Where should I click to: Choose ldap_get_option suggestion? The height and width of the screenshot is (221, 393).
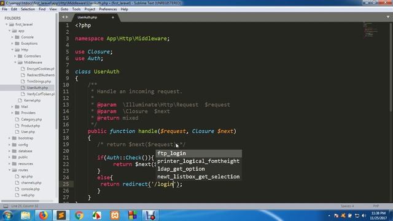click(199, 169)
